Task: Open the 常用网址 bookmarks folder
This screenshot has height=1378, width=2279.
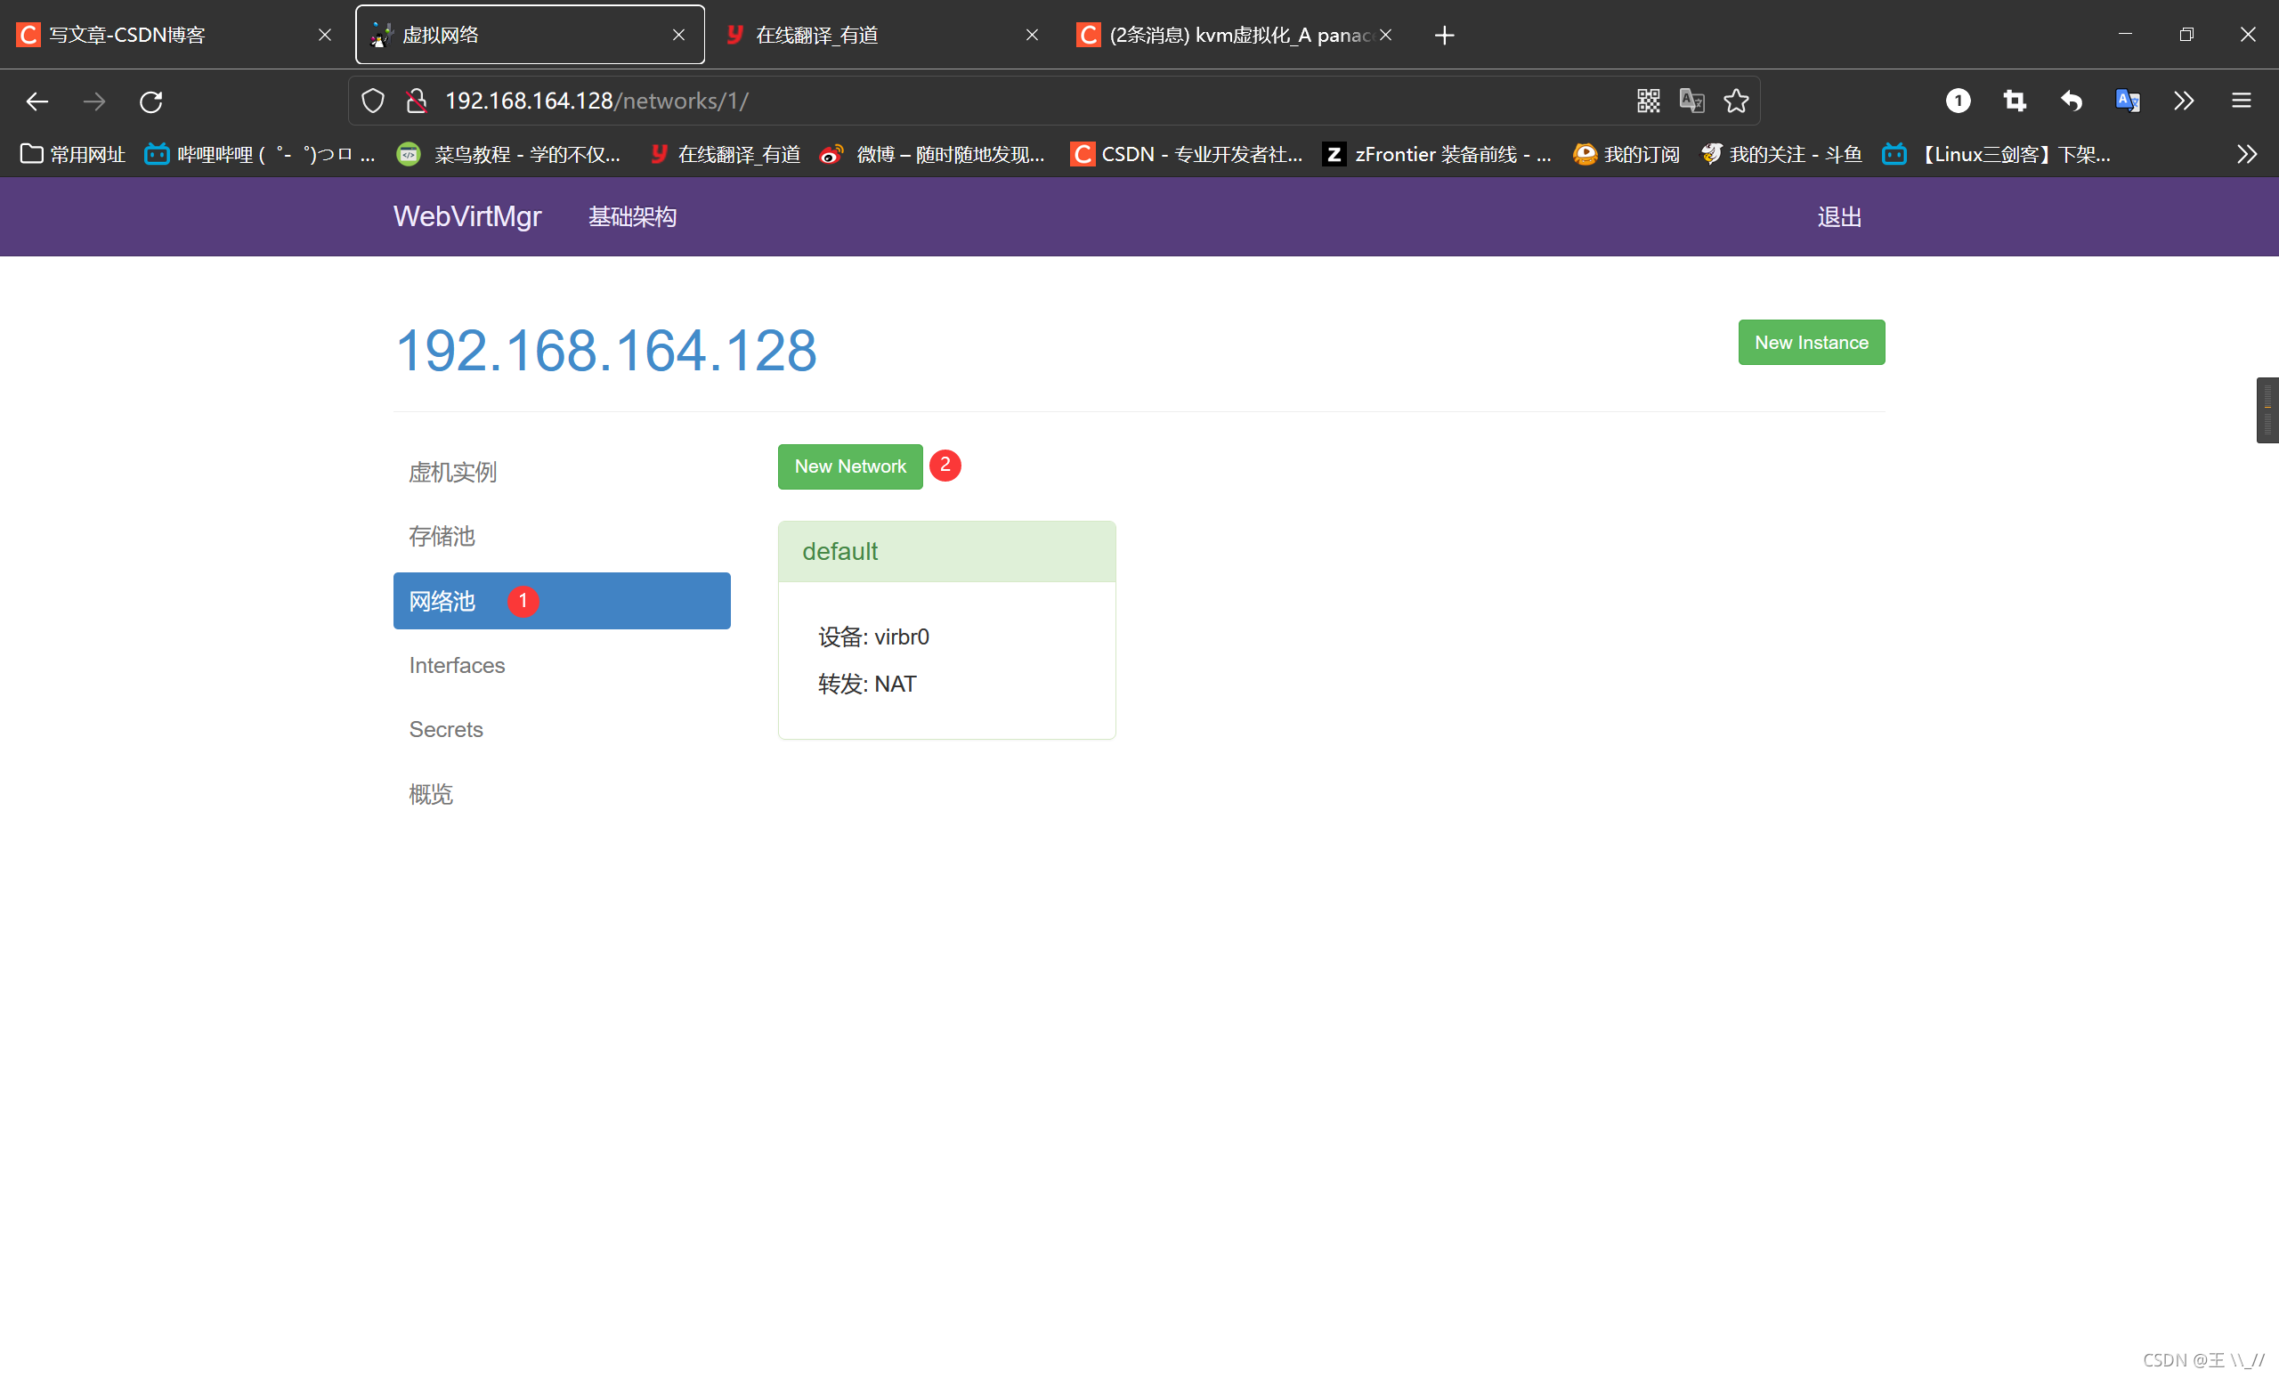Action: tap(73, 155)
